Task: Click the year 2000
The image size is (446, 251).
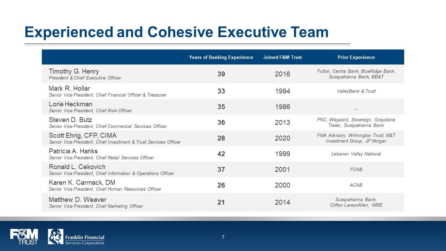Action: coord(282,185)
